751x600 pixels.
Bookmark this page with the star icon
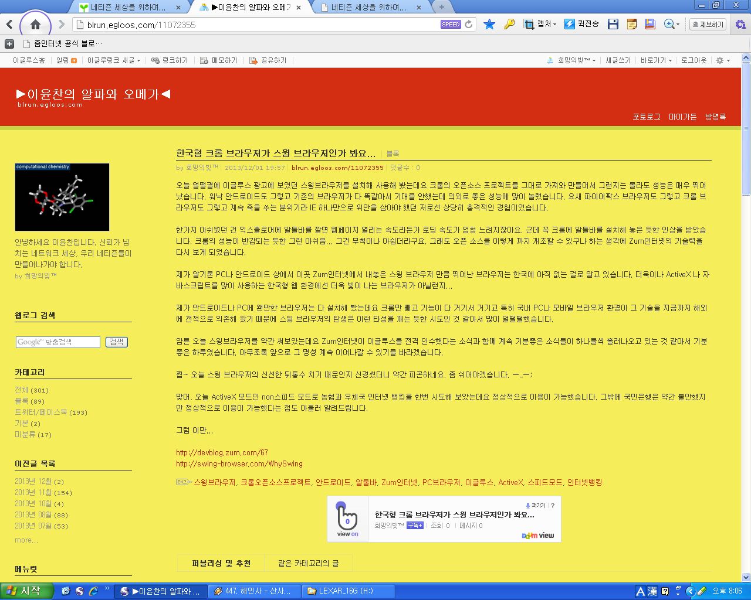[x=489, y=25]
